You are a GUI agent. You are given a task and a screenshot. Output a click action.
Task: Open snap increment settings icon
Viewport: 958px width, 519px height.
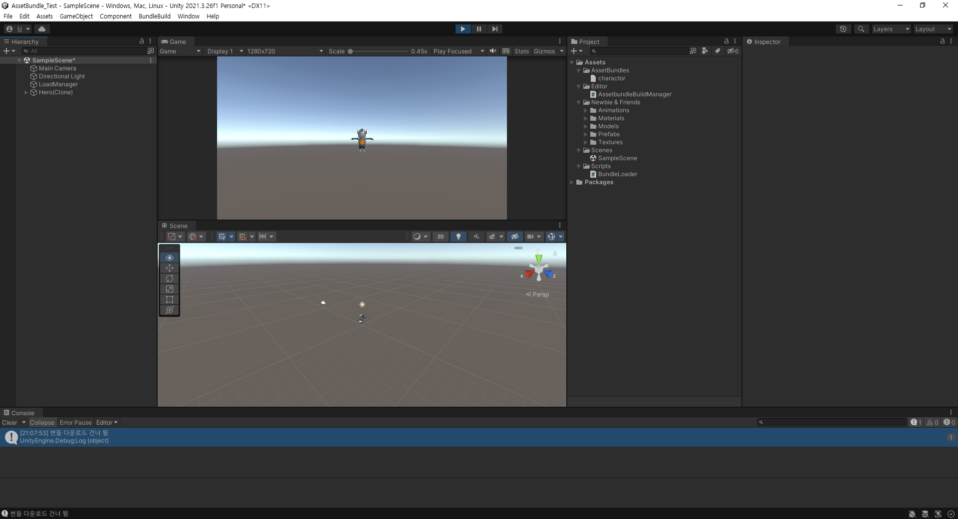click(x=262, y=237)
